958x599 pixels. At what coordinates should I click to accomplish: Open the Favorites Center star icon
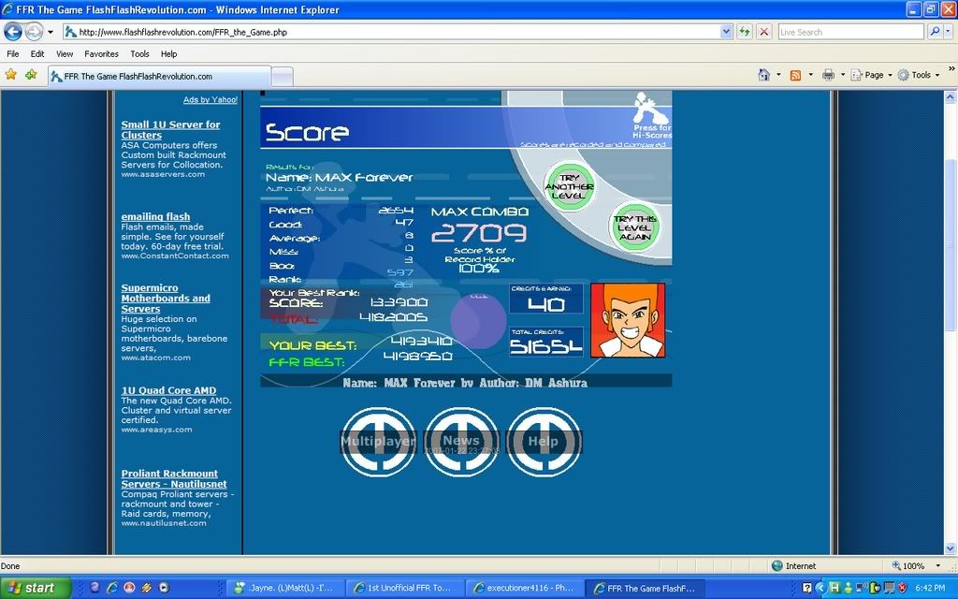11,75
